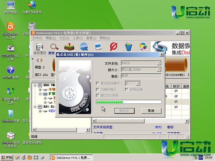Toggle 启用压缩 checkbox
215x161 pixels.
click(126, 89)
